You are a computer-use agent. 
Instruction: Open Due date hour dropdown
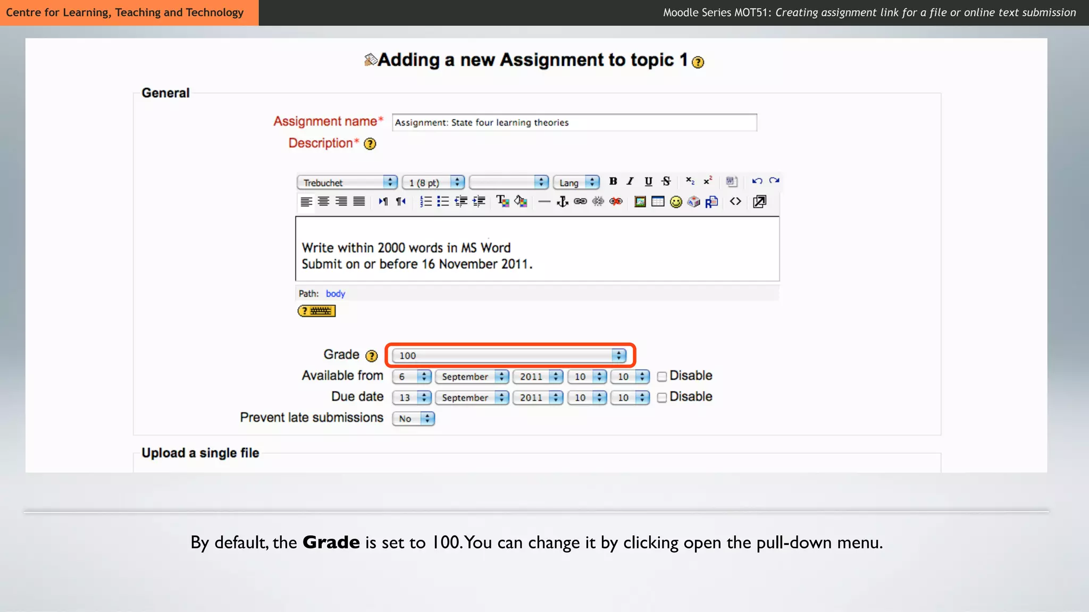[587, 397]
